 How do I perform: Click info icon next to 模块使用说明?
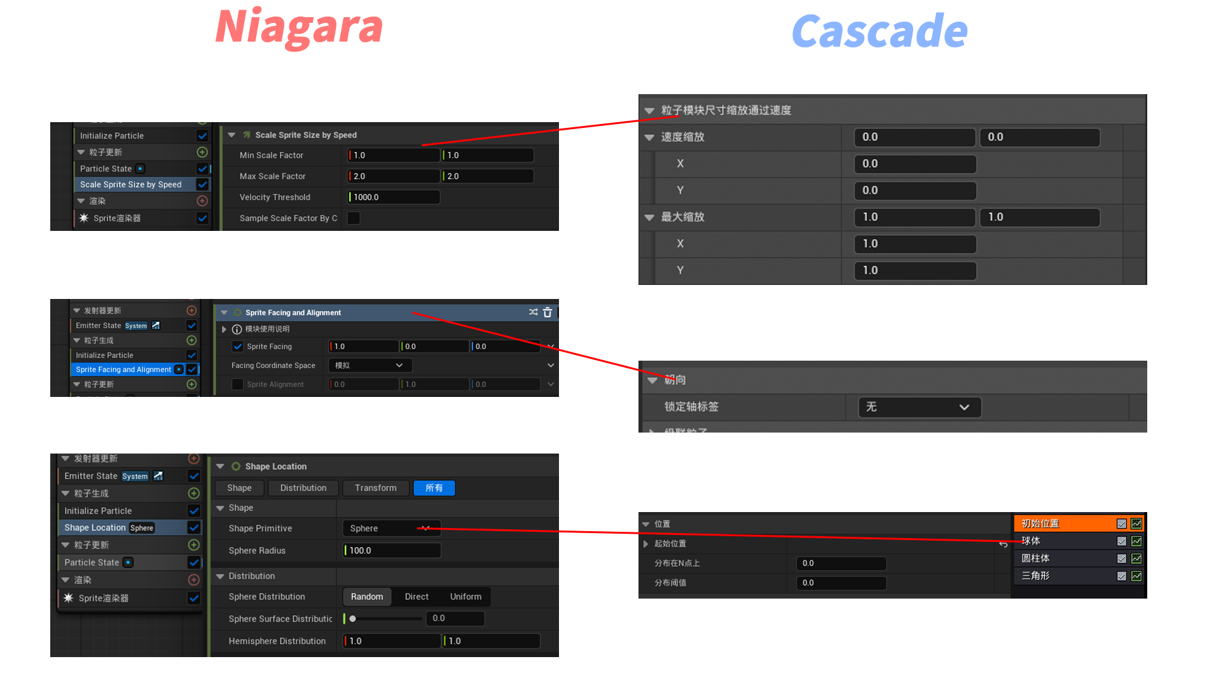[x=237, y=330]
